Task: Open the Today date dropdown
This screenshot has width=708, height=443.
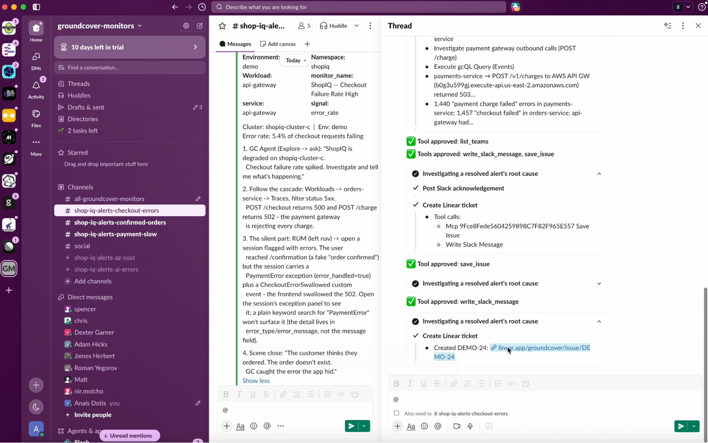Action: pyautogui.click(x=296, y=60)
